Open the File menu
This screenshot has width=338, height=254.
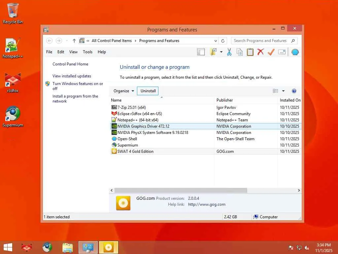pyautogui.click(x=49, y=52)
